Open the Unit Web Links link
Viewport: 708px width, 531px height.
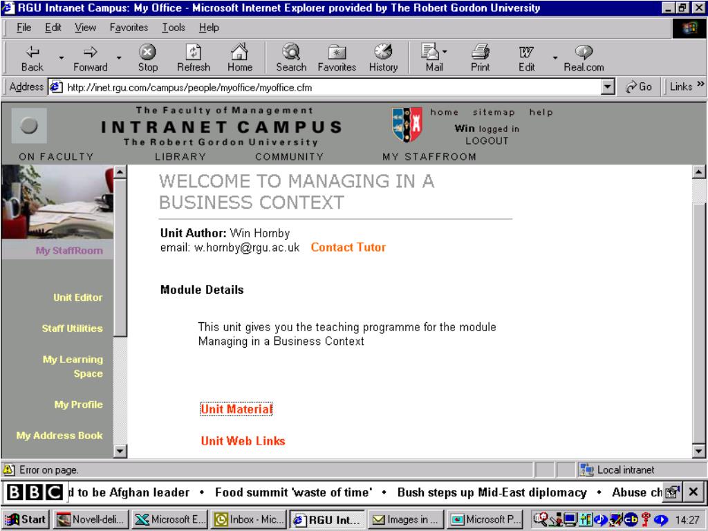(x=243, y=441)
